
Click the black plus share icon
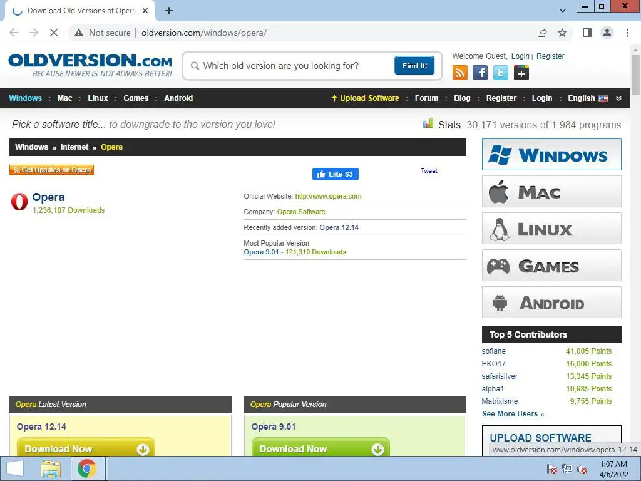pyautogui.click(x=521, y=73)
